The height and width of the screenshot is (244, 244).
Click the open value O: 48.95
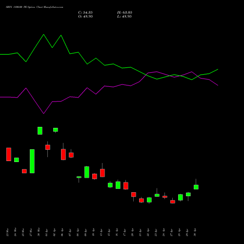coord(85,17)
